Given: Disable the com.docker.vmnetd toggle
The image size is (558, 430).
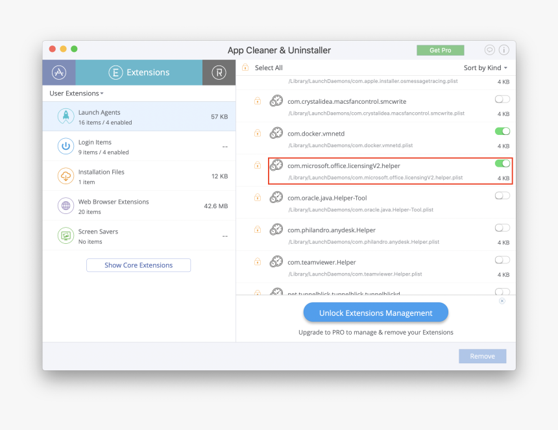Looking at the screenshot, I should (x=502, y=131).
